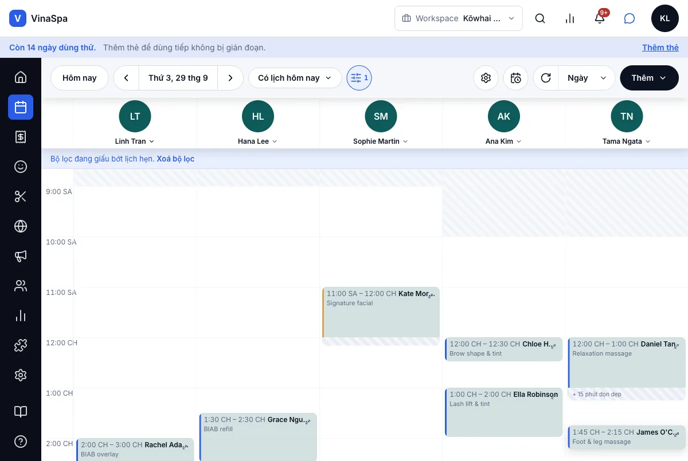Image resolution: width=688 pixels, height=461 pixels.
Task: Open the team people icon in sidebar
Action: click(21, 286)
